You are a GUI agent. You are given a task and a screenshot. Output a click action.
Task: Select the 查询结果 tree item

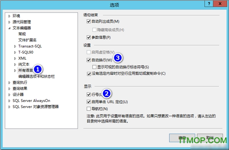[20, 88]
